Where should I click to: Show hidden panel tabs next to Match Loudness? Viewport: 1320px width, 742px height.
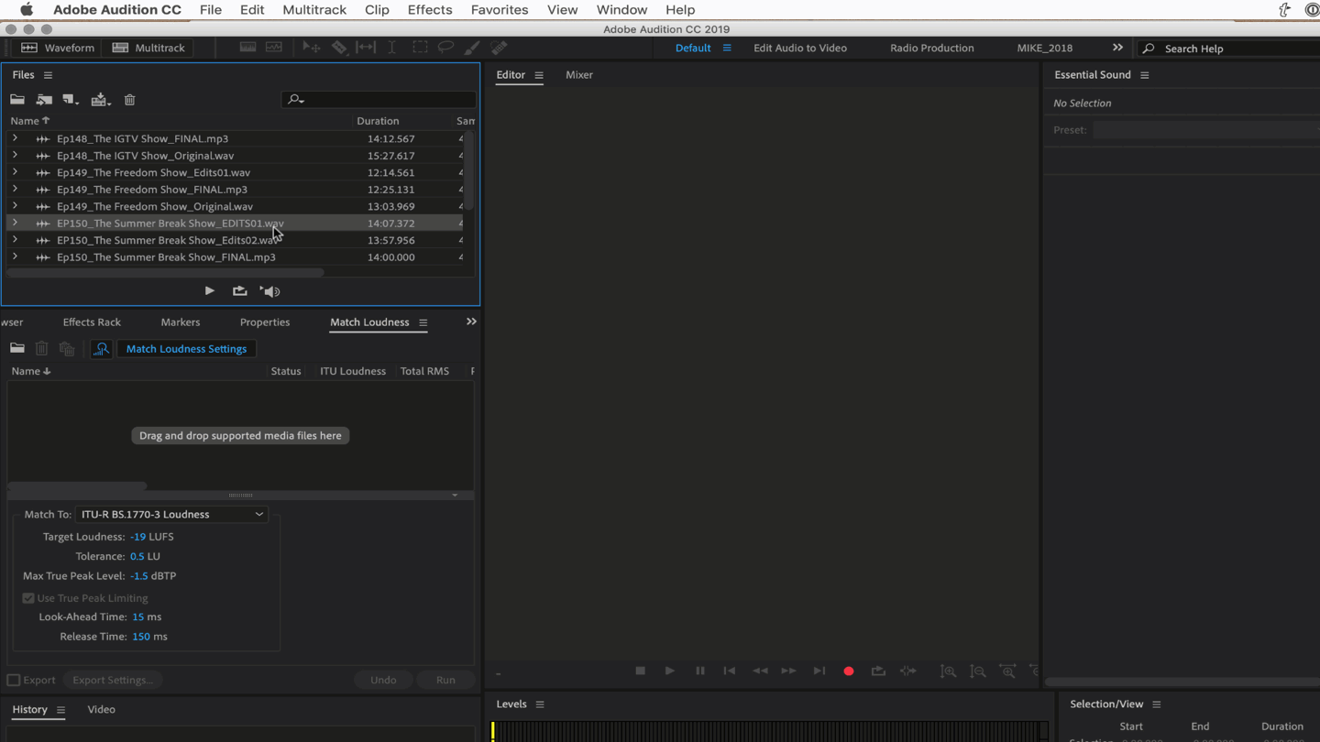tap(471, 322)
